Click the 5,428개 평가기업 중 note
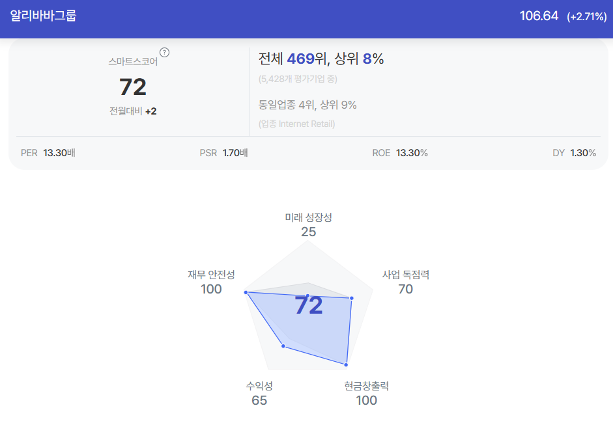This screenshot has height=423, width=613. click(x=298, y=79)
